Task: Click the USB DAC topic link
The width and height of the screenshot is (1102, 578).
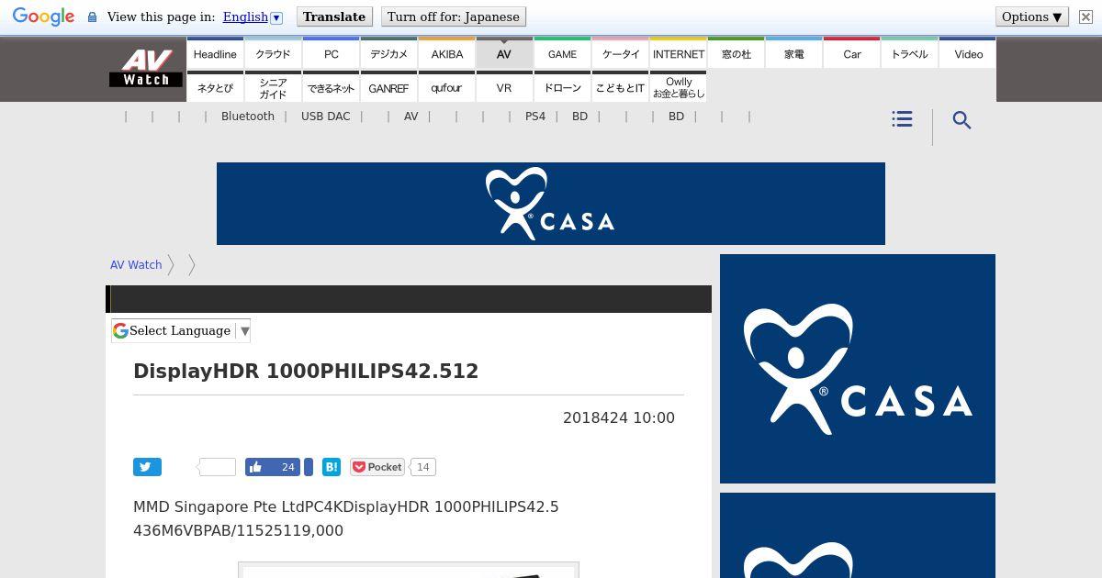Action: pyautogui.click(x=326, y=117)
